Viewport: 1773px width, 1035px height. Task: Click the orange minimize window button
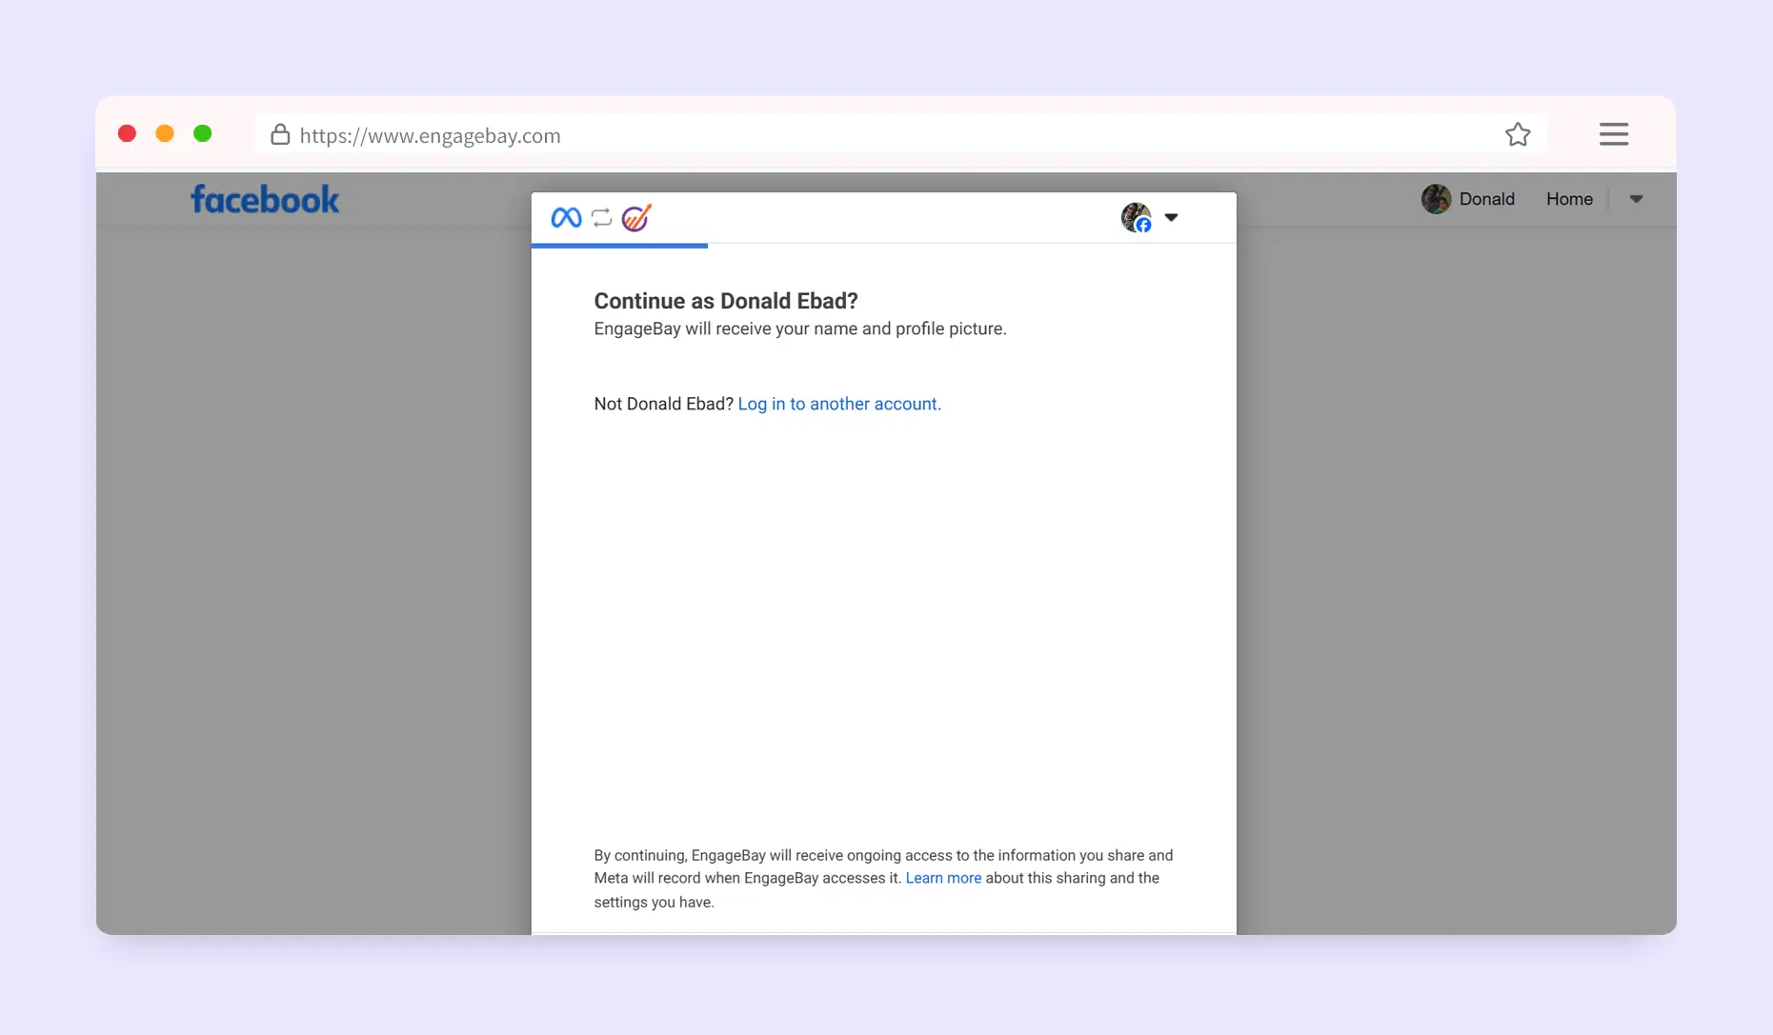(x=165, y=133)
